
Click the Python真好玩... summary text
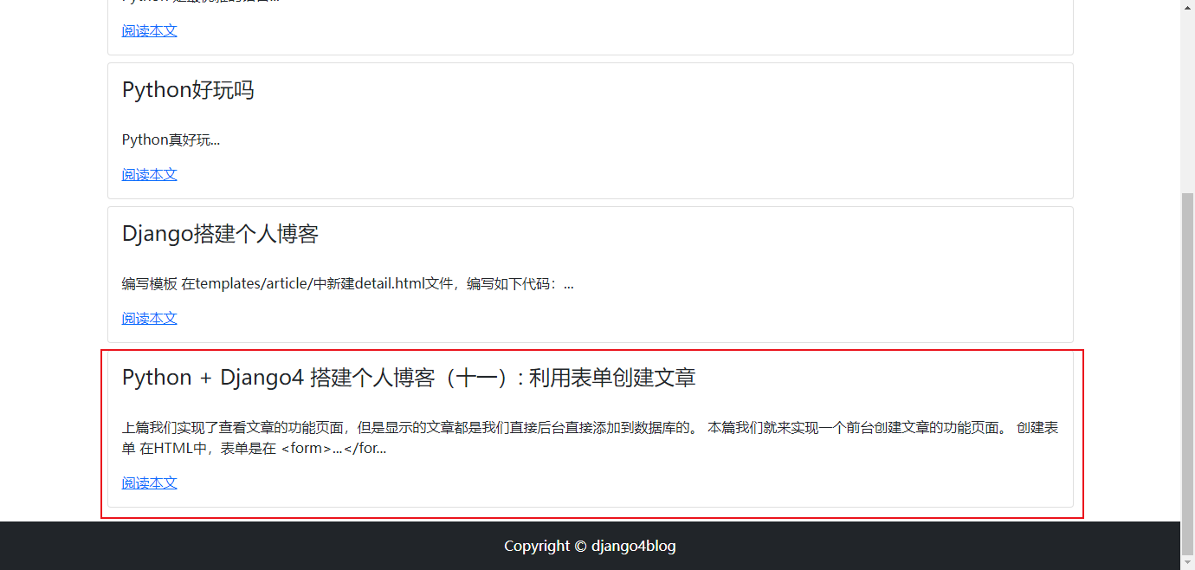pyautogui.click(x=171, y=139)
